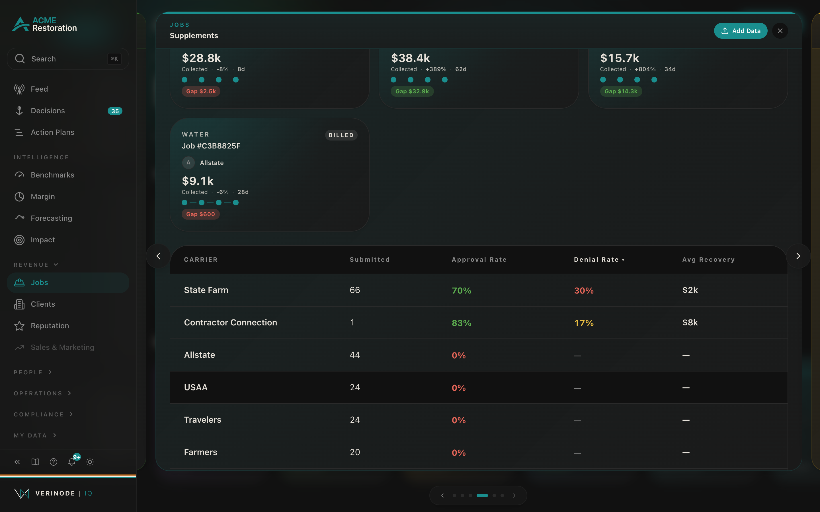Click the Gap $600 tag

tap(201, 214)
